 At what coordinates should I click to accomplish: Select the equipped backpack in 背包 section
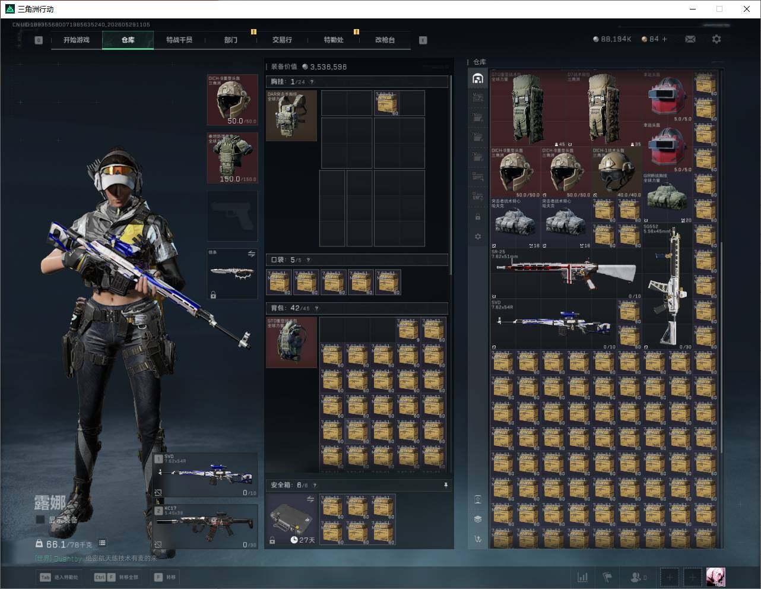291,342
